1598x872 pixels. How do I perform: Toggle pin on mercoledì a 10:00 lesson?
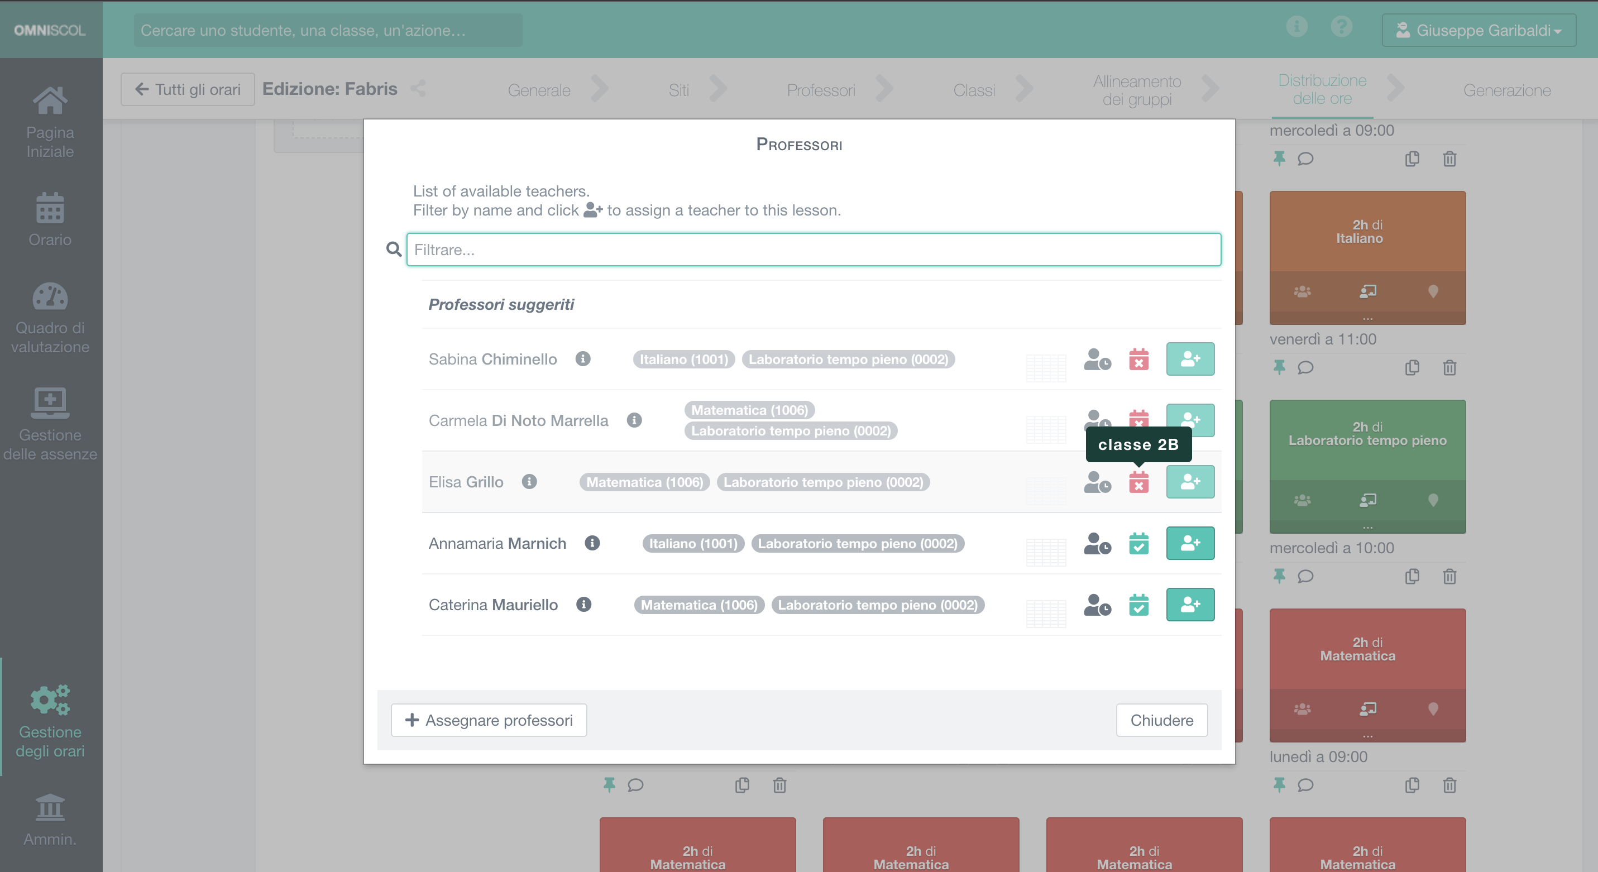[1279, 576]
